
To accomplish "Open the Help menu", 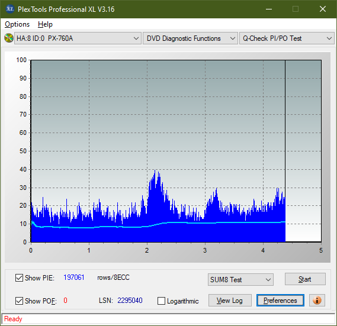I will click(45, 24).
